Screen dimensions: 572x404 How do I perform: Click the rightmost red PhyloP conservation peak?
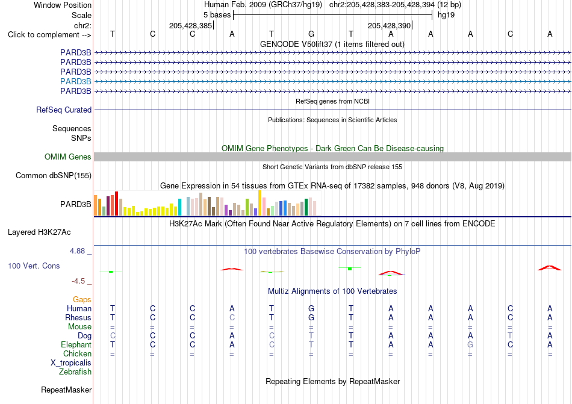(549, 268)
